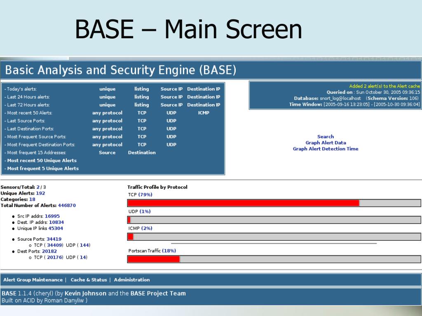The height and width of the screenshot is (316, 422).
Task: Open destination UDP ports count 14
Action: (x=83, y=258)
